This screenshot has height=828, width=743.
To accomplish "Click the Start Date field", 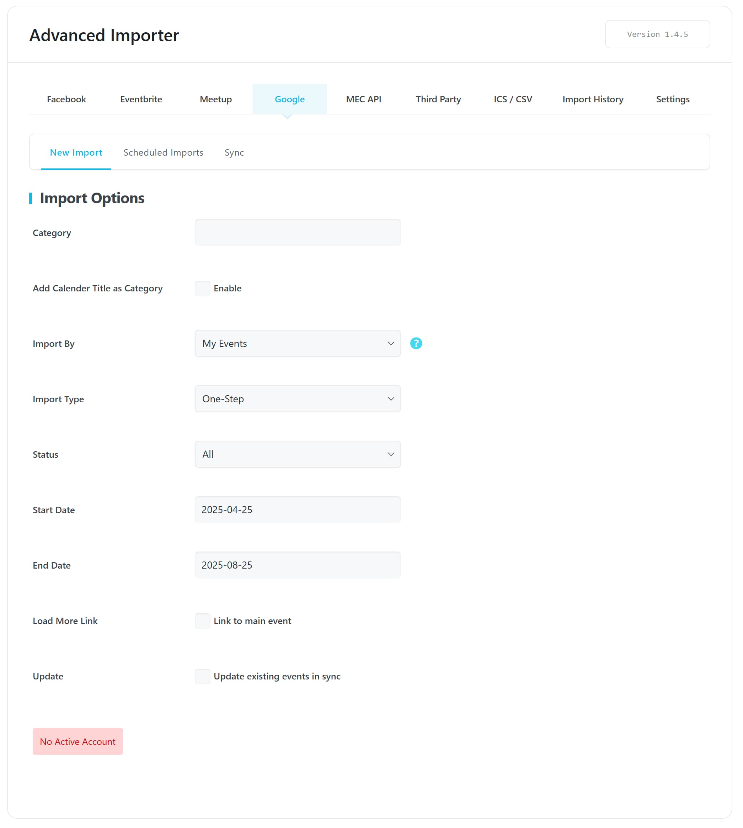I will coord(297,509).
